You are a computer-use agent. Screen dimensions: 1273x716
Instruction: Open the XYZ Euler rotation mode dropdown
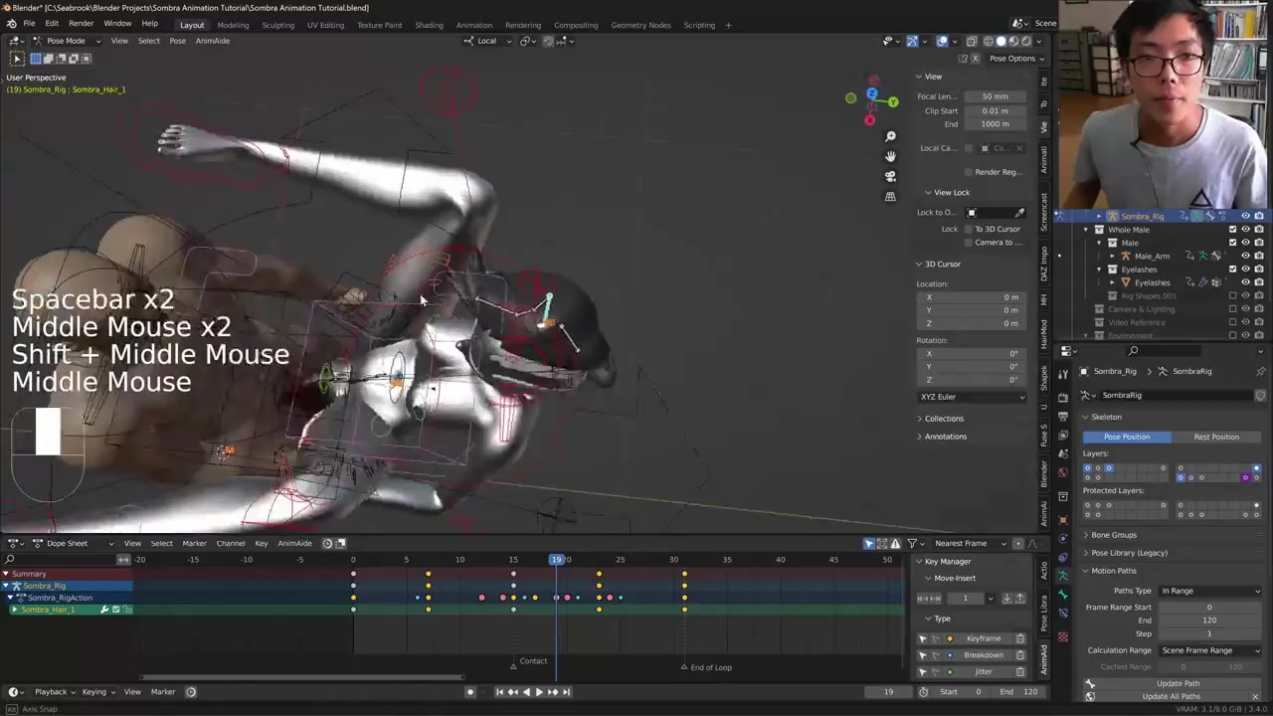[x=972, y=397]
